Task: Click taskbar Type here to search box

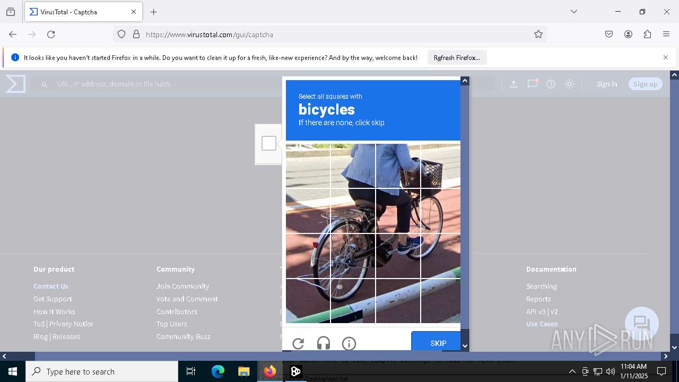Action: (x=102, y=371)
